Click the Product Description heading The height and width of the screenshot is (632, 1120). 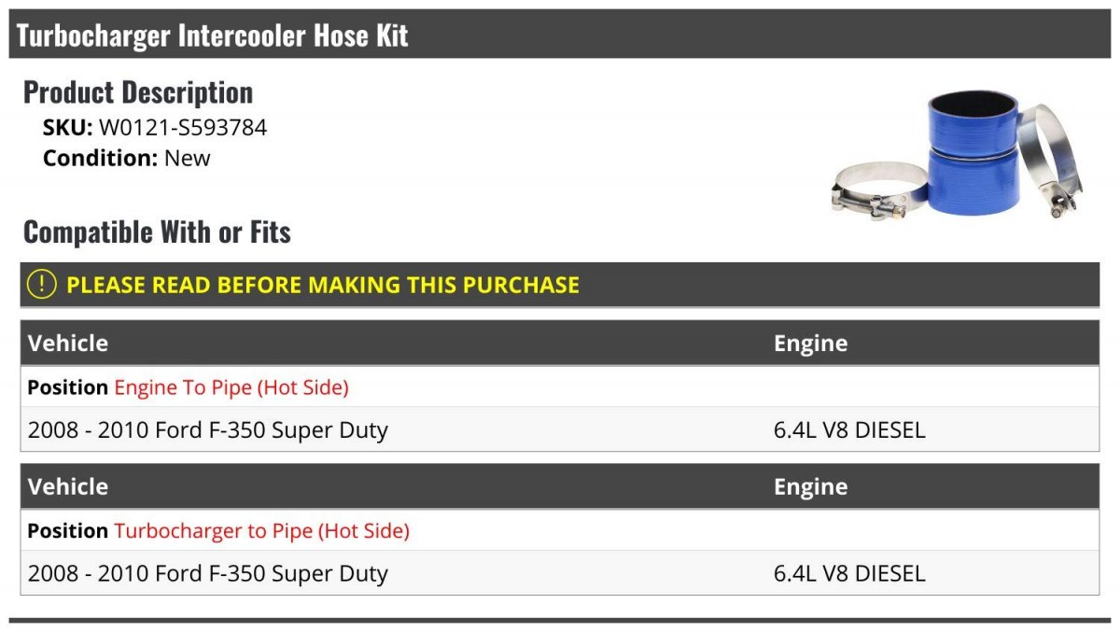[x=138, y=92]
